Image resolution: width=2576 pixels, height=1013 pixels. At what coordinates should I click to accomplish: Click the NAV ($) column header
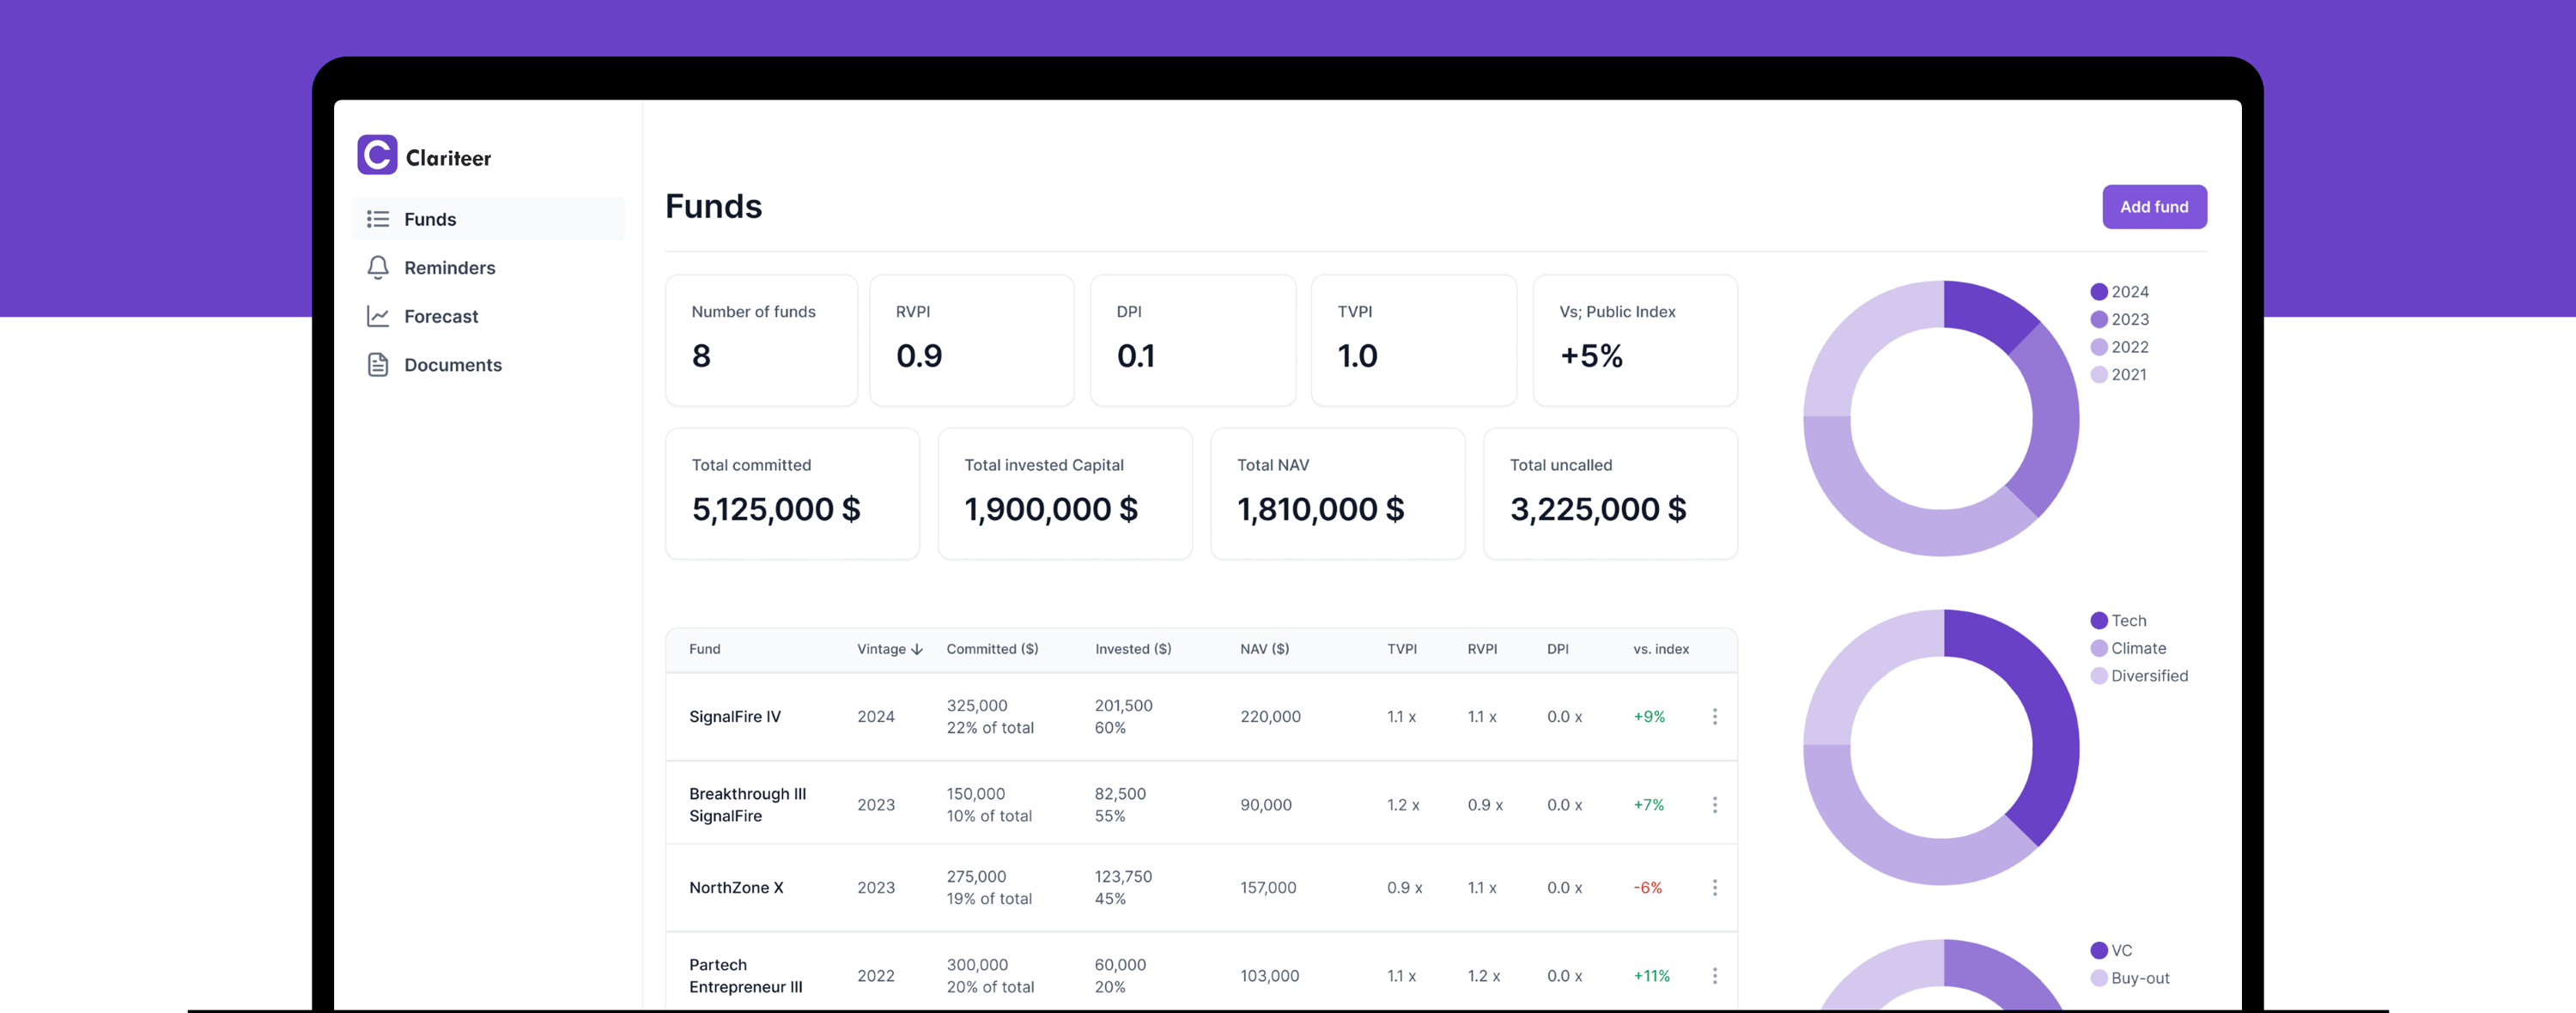tap(1264, 649)
